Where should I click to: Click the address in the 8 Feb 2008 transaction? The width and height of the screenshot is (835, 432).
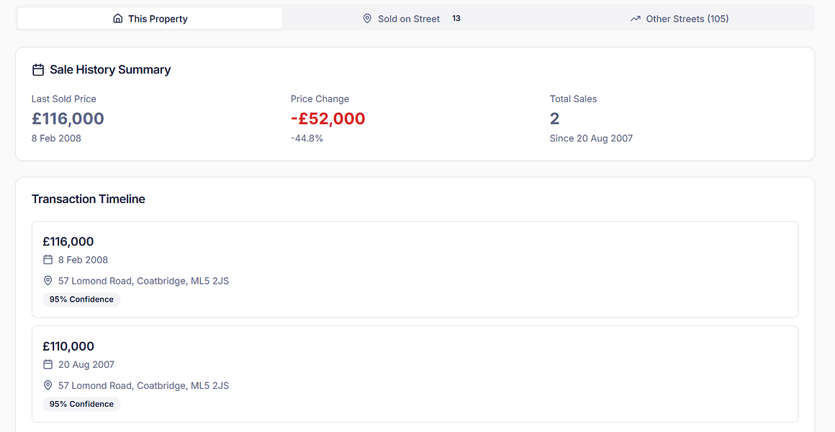[143, 281]
